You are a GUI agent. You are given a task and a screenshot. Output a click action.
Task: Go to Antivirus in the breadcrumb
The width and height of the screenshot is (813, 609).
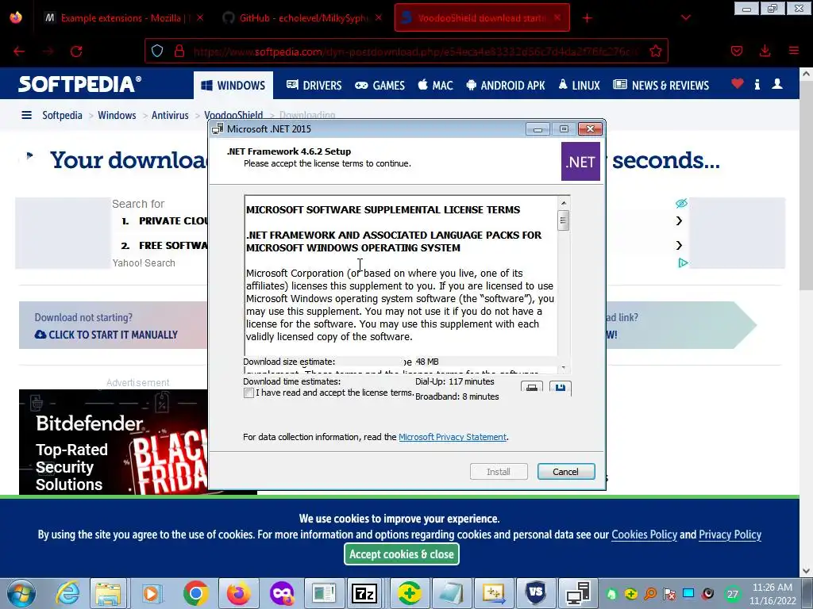point(170,115)
